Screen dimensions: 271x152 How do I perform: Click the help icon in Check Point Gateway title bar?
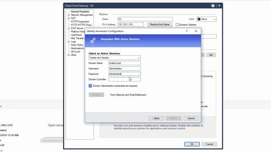coord(213,5)
